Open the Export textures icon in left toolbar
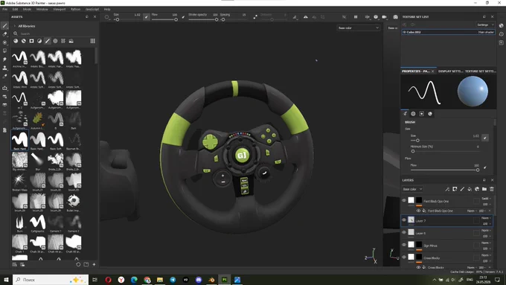 pyautogui.click(x=4, y=88)
